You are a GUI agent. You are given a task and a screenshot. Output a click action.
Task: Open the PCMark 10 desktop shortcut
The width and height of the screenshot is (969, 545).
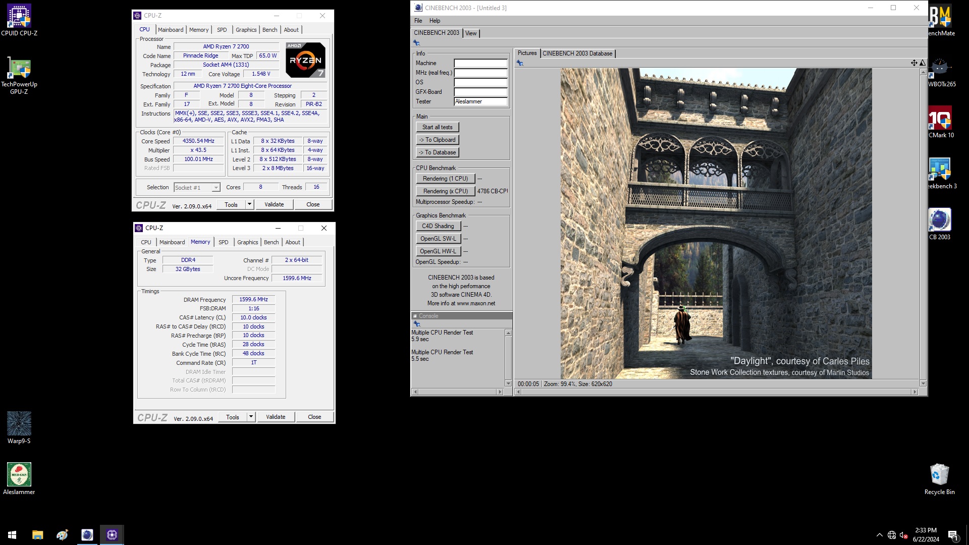[941, 122]
